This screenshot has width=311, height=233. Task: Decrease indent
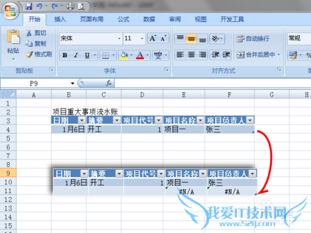pos(215,55)
